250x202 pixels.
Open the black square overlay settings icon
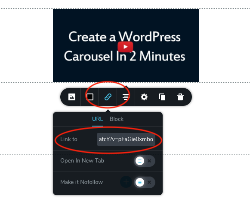(90, 97)
